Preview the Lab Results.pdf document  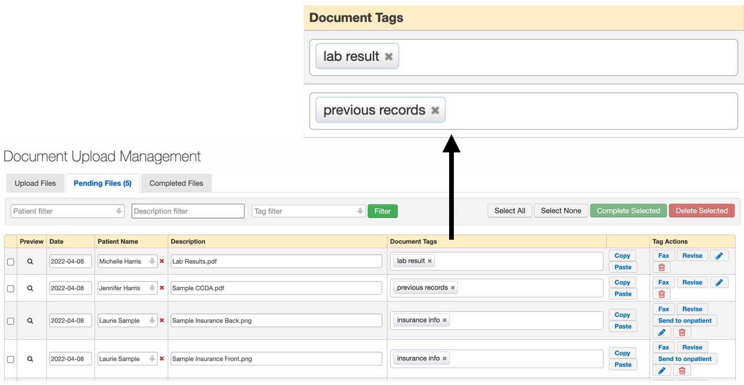click(30, 261)
